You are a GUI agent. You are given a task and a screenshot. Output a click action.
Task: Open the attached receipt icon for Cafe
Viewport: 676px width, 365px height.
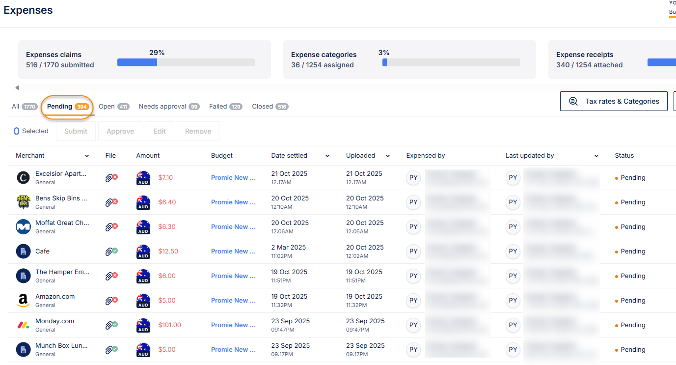click(111, 252)
